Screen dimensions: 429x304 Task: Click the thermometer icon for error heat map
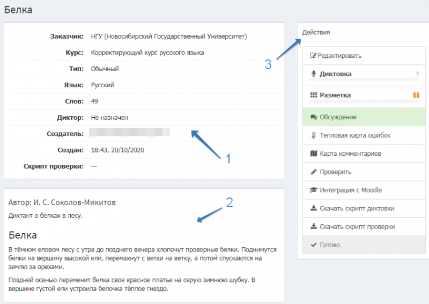pyautogui.click(x=314, y=135)
